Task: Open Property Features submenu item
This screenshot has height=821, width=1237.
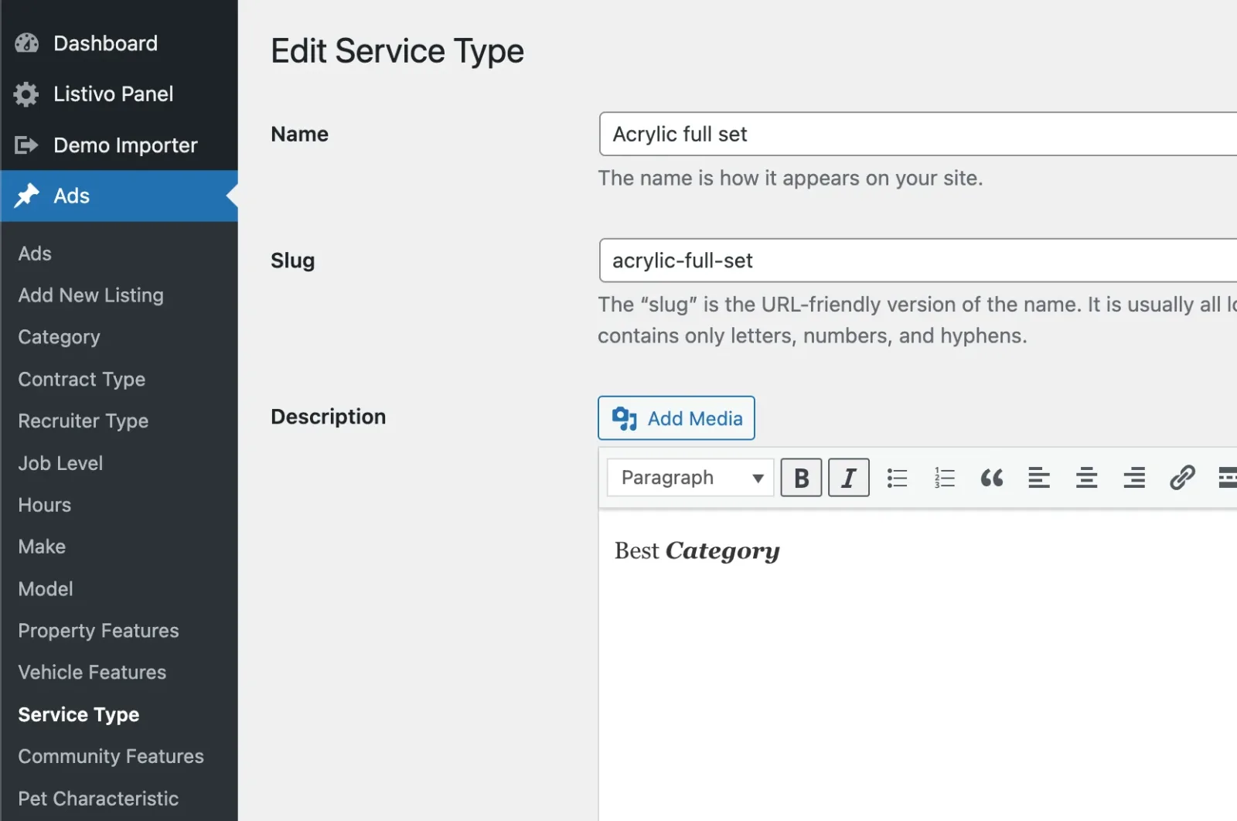Action: pyautogui.click(x=98, y=631)
